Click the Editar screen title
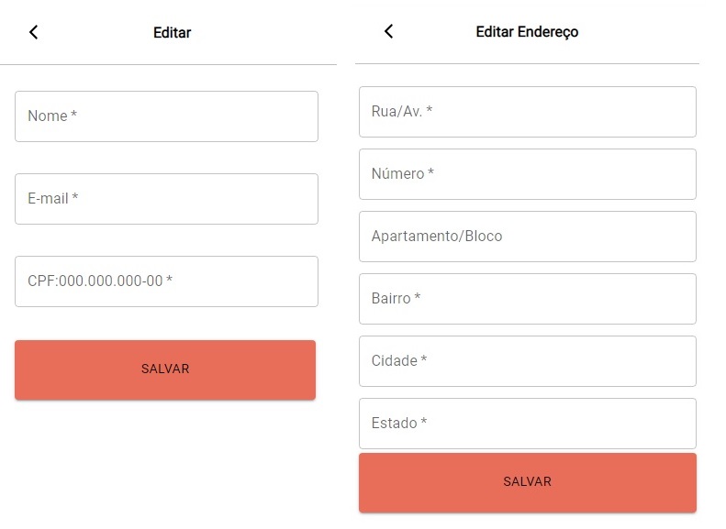 (172, 33)
